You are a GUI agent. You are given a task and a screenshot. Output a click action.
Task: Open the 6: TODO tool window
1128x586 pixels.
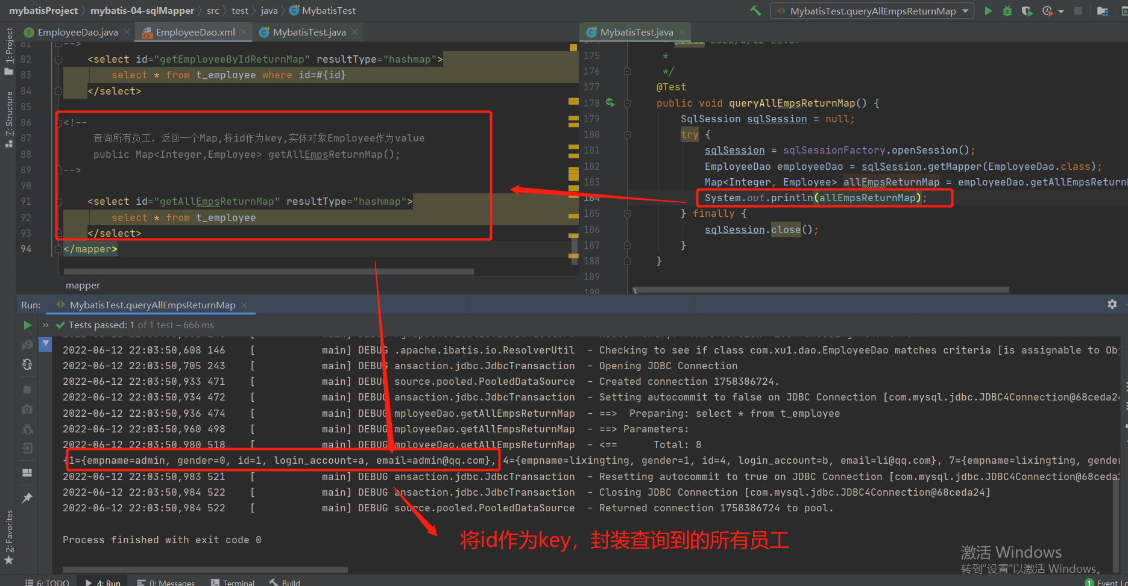pos(48,582)
